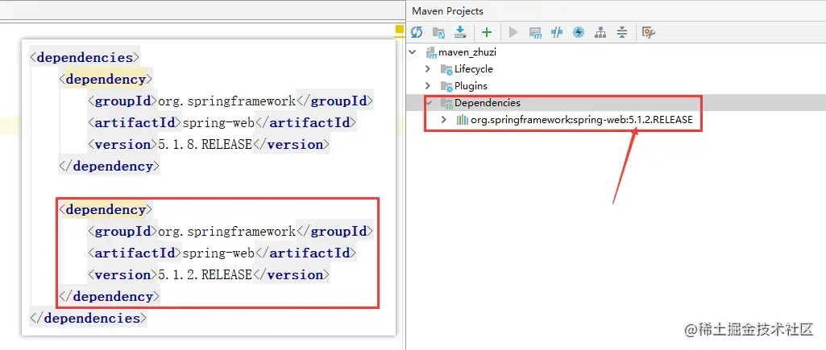826x350 pixels.
Task: Collapse the maven_zhuzi project node
Action: (x=413, y=52)
